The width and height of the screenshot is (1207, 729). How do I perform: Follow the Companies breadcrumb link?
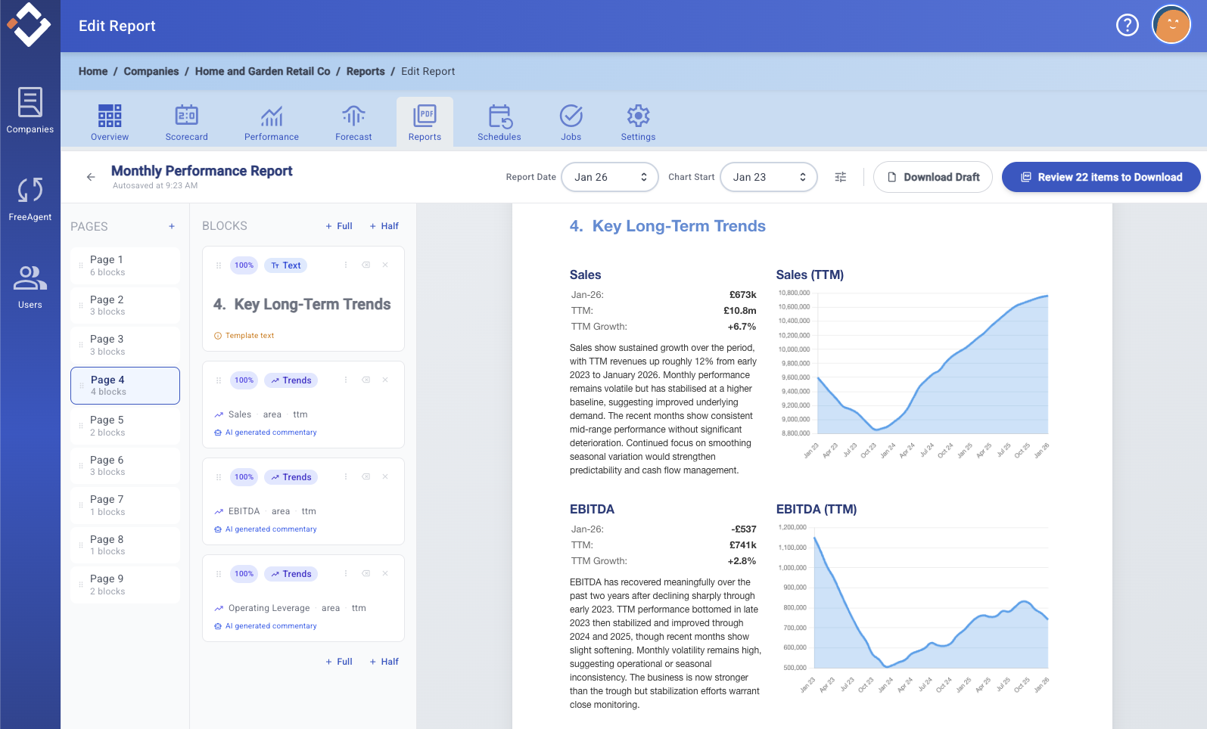151,71
